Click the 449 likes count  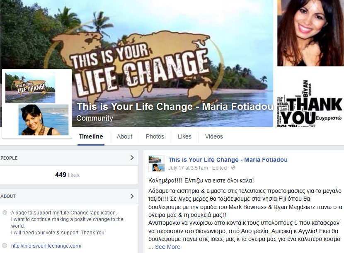(67, 175)
